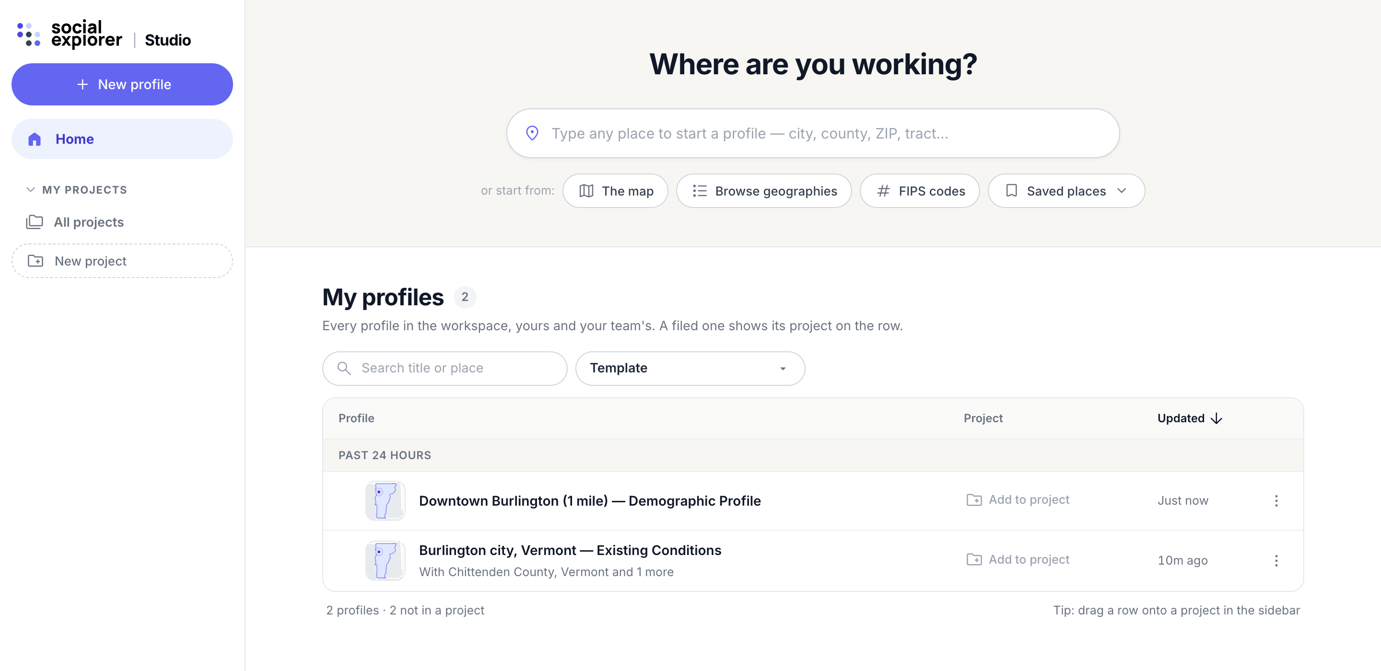Sort by the Updated column header
This screenshot has height=671, width=1381.
[1189, 418]
